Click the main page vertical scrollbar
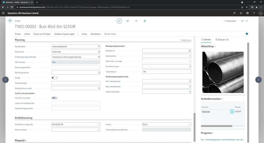This screenshot has height=143, width=264. pyautogui.click(x=195, y=127)
